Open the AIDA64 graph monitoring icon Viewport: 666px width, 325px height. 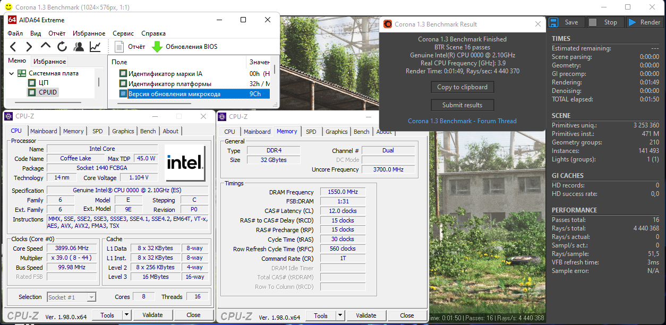[95, 47]
